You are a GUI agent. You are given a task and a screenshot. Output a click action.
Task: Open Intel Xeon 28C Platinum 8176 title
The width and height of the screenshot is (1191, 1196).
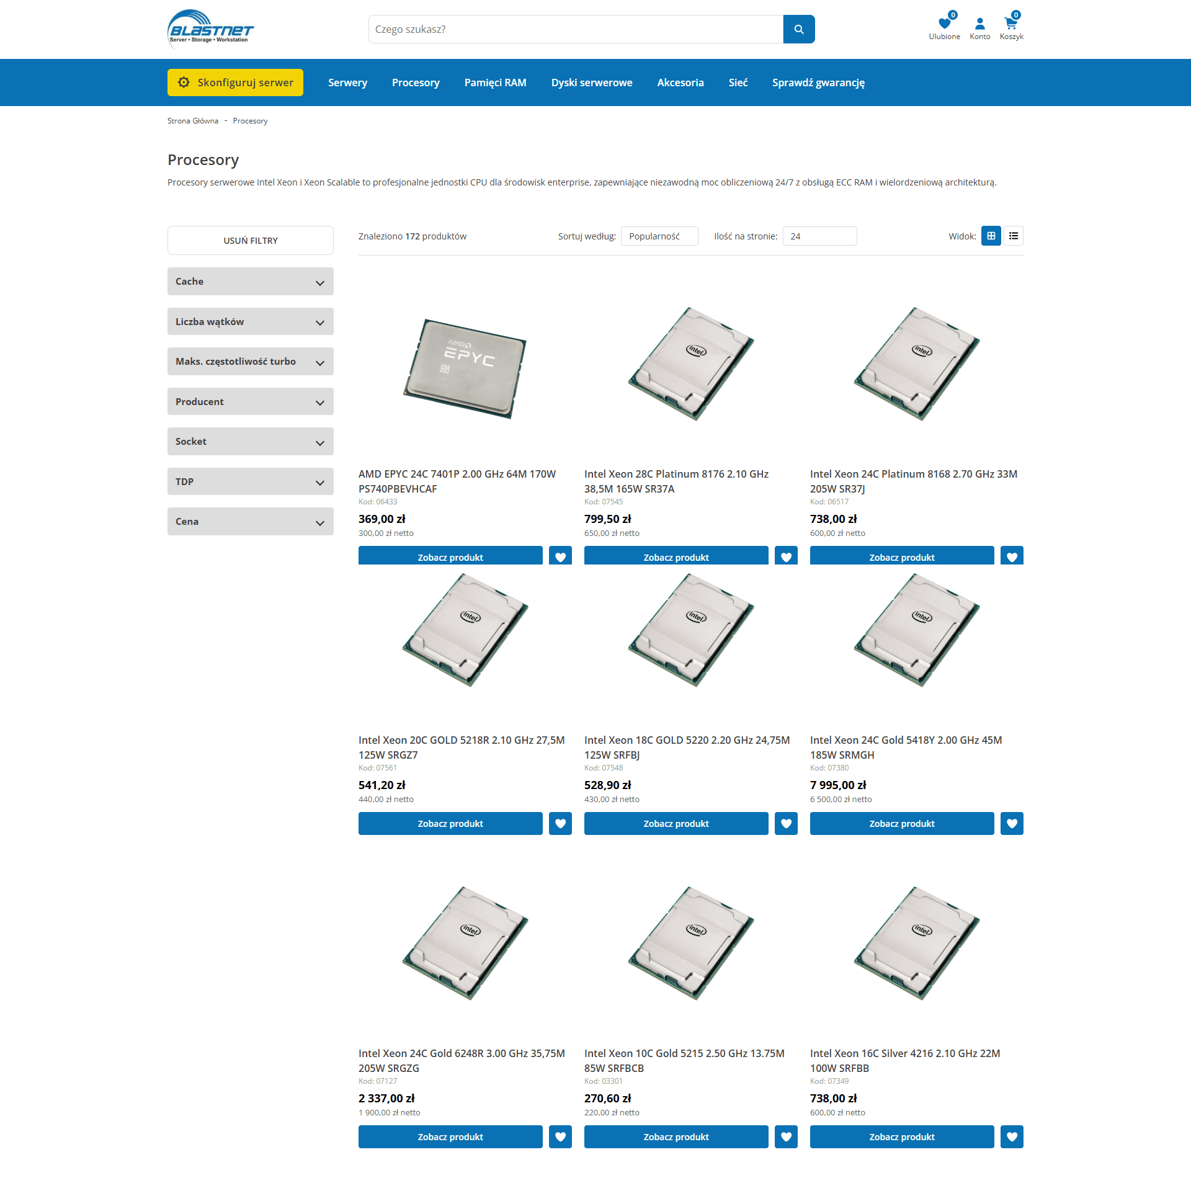pyautogui.click(x=676, y=481)
